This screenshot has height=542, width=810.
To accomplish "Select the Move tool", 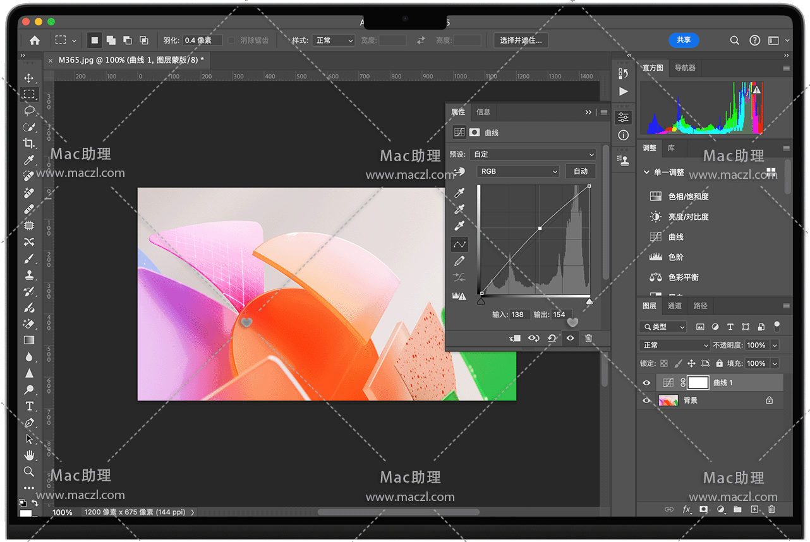I will pos(29,78).
